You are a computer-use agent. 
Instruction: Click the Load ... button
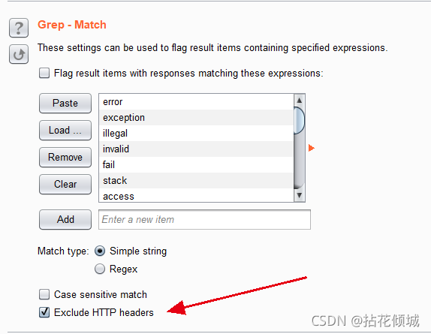(65, 130)
